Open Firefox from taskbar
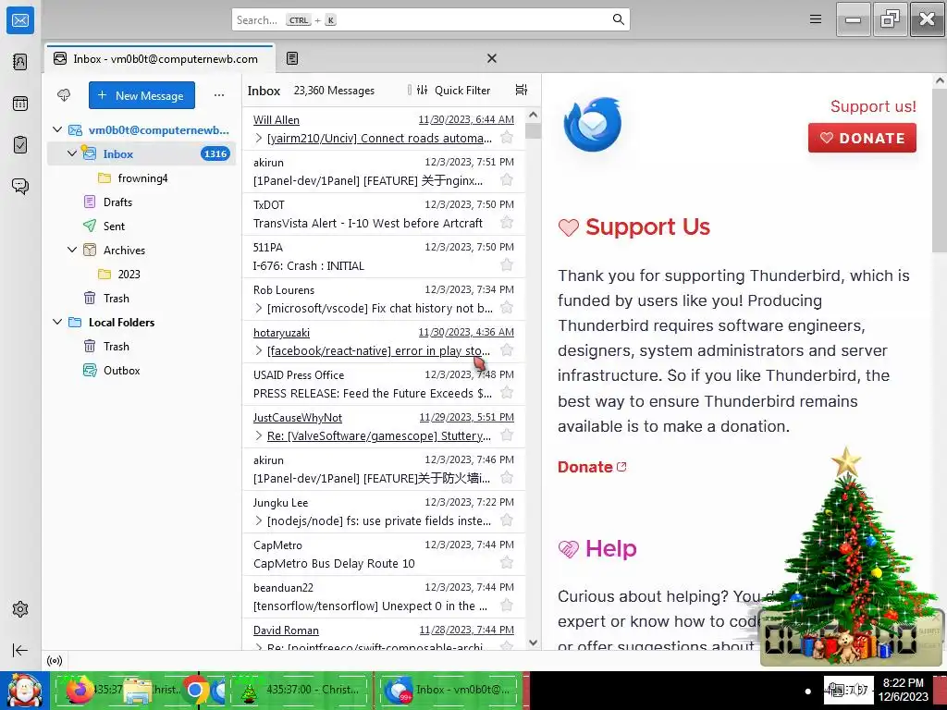 (x=80, y=690)
